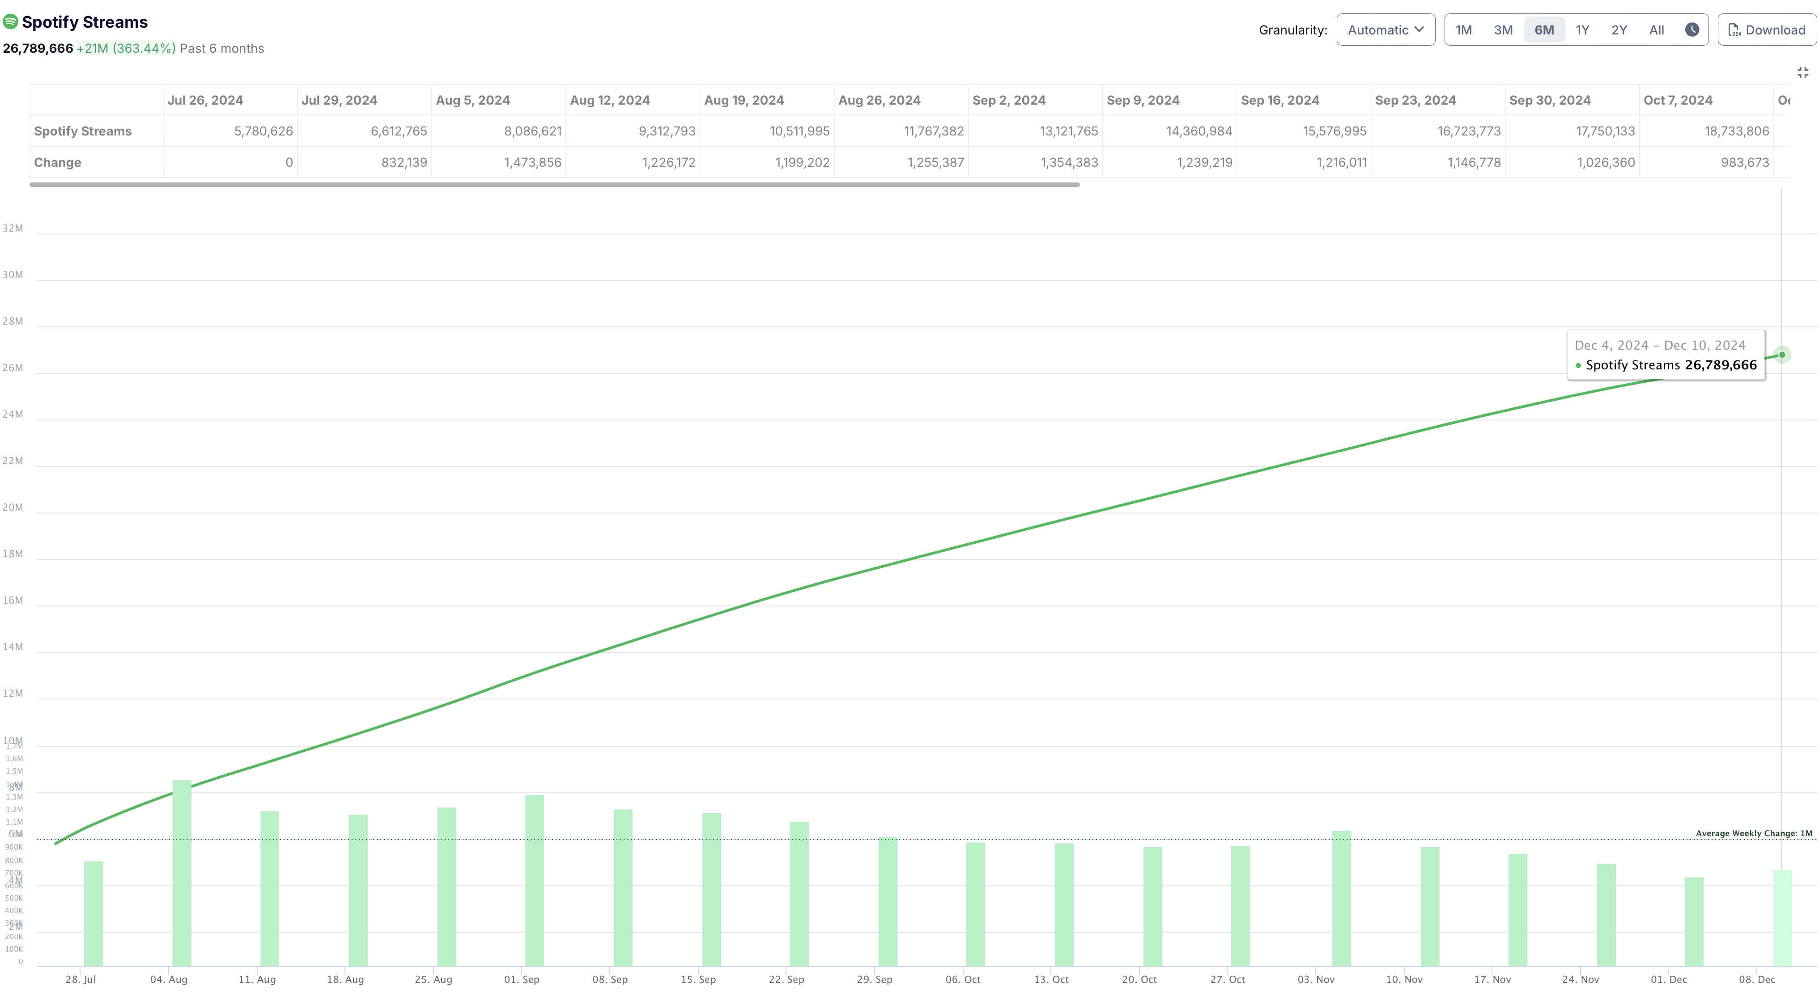Click the Spotify Streams chart title
This screenshot has height=999, width=1819.
(x=85, y=22)
